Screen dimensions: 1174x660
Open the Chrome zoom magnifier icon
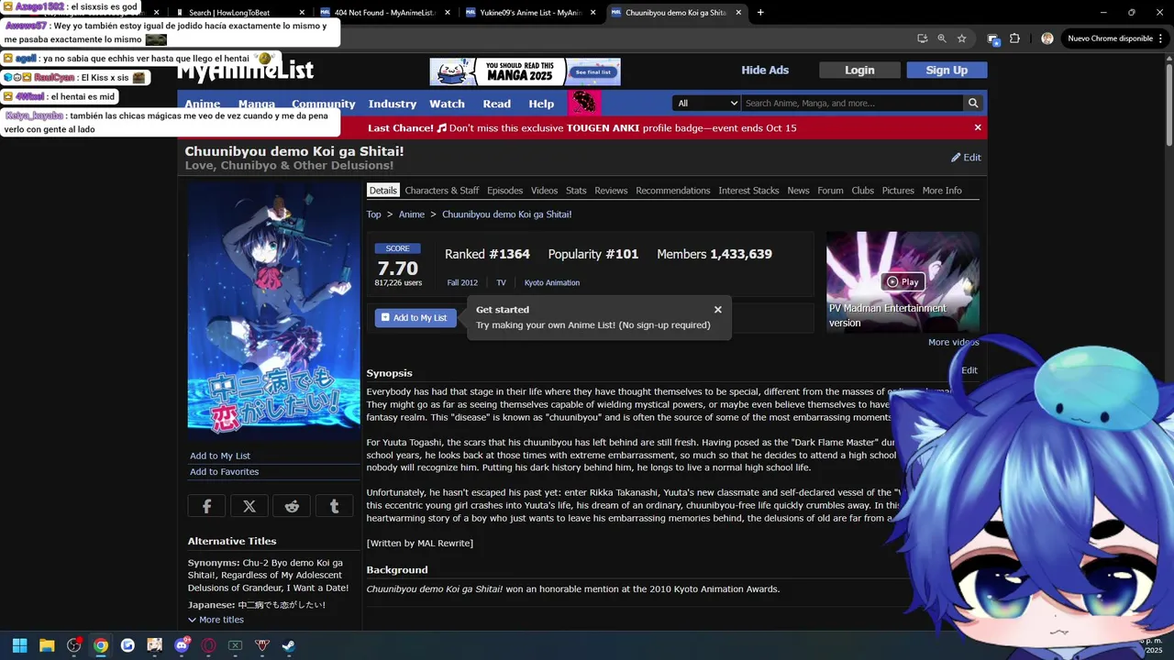click(942, 38)
